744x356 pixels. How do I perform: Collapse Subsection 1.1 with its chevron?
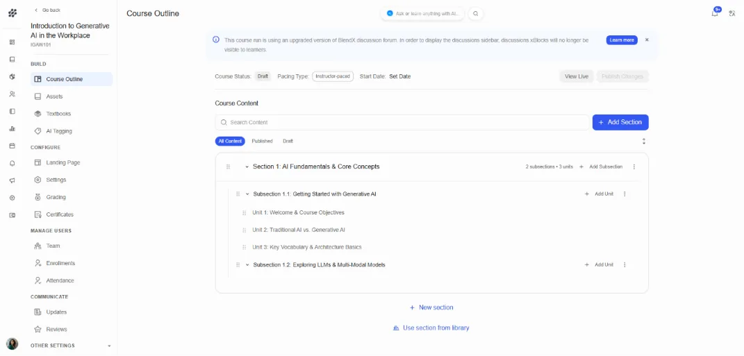(248, 194)
